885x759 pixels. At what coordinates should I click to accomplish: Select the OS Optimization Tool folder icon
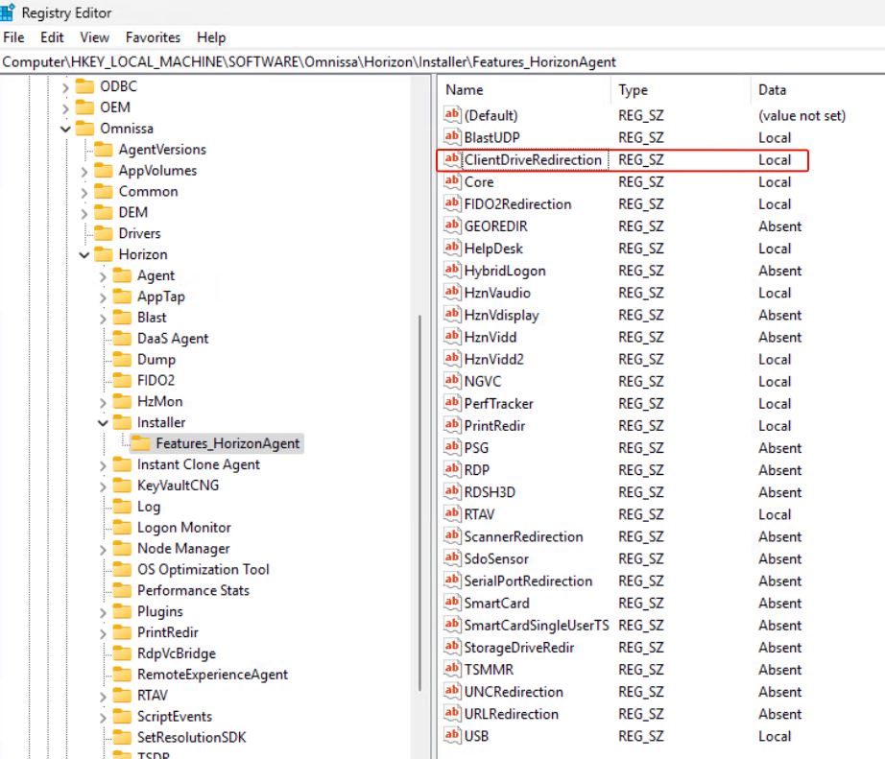tap(122, 569)
